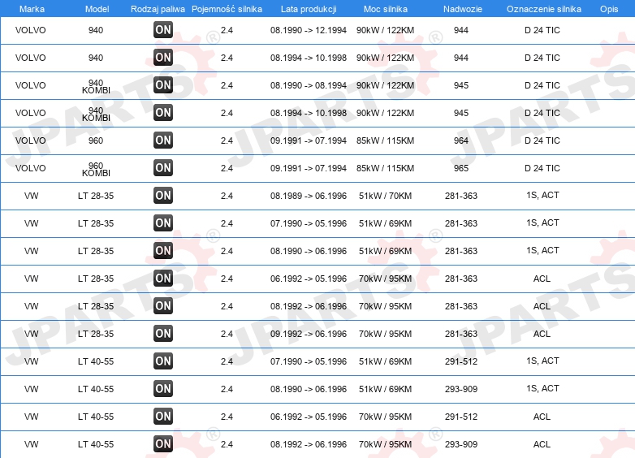Screen dimensions: 635x458
Task: Click LT 28-35 model in the 09.1992 row
Action: pyautogui.click(x=96, y=334)
